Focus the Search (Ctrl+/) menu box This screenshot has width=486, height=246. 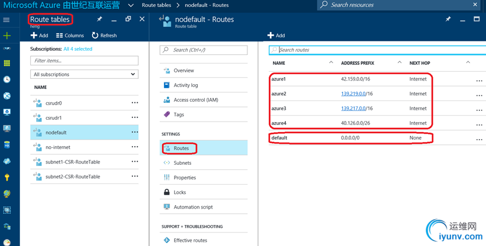(x=204, y=50)
